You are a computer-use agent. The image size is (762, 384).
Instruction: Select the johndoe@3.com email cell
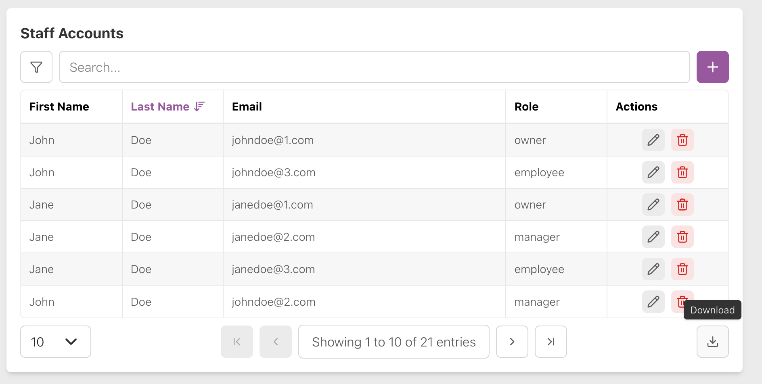click(364, 172)
